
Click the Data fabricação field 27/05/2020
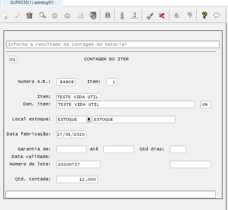(x=71, y=134)
